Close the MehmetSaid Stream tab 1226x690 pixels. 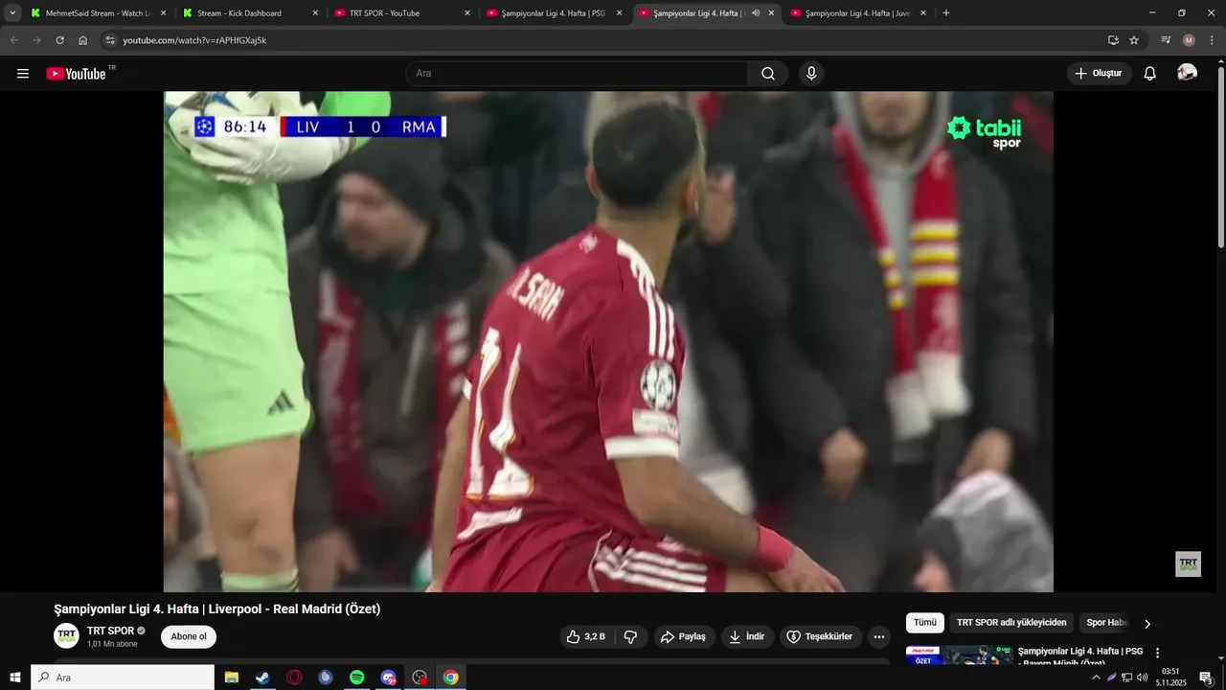tap(163, 13)
